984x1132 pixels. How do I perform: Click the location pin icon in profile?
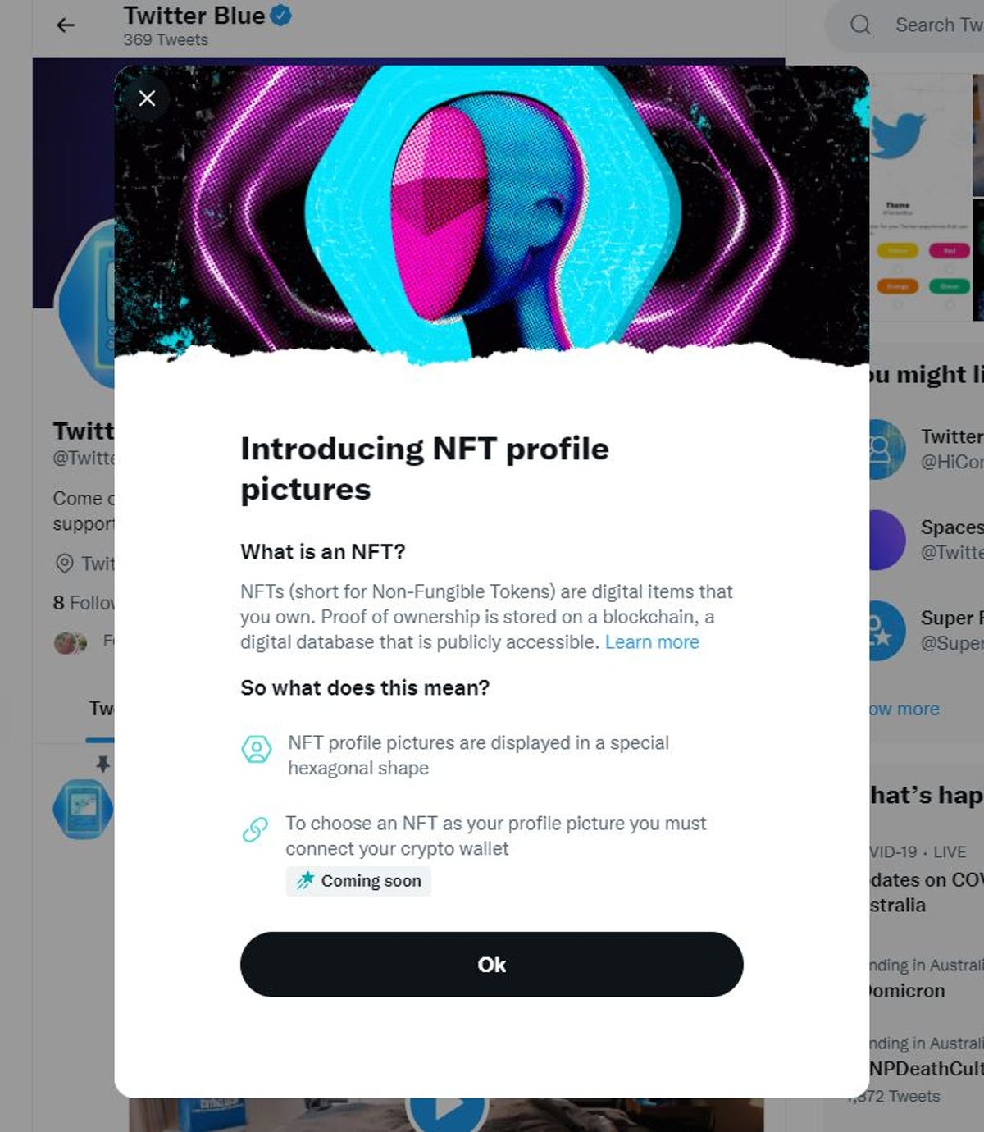tap(64, 564)
